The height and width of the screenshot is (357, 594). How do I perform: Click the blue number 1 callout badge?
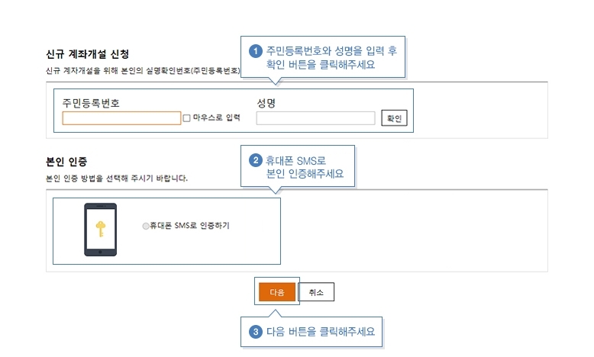click(x=256, y=51)
